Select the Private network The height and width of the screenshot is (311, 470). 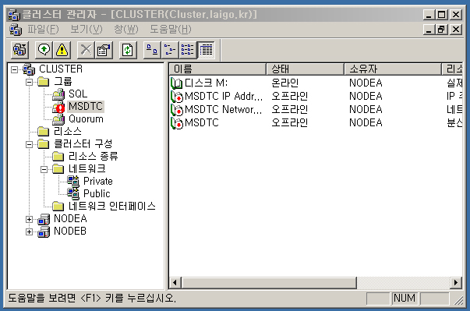[x=98, y=182]
